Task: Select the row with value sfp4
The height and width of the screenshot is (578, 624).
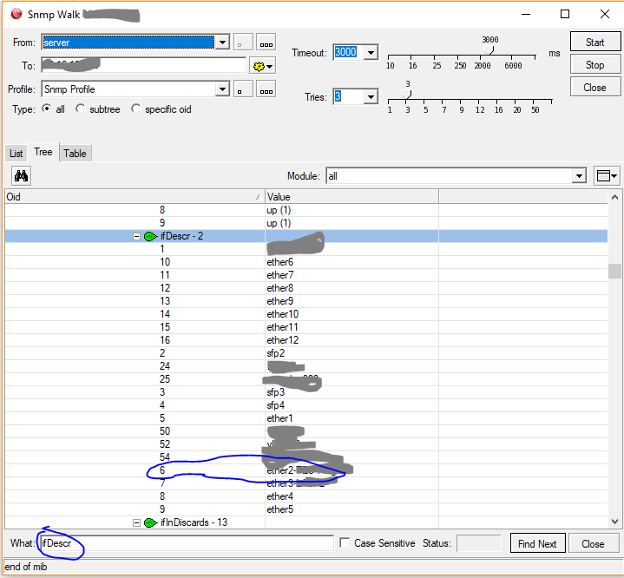Action: [306, 405]
